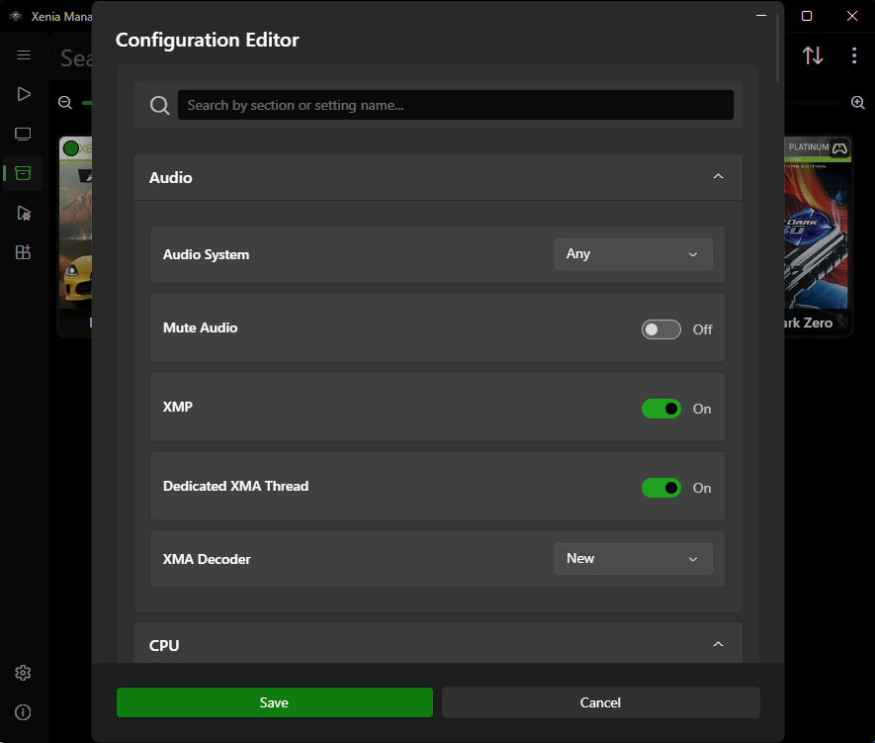The width and height of the screenshot is (875, 743).
Task: Click the Configuration Editor title
Action: click(x=207, y=40)
